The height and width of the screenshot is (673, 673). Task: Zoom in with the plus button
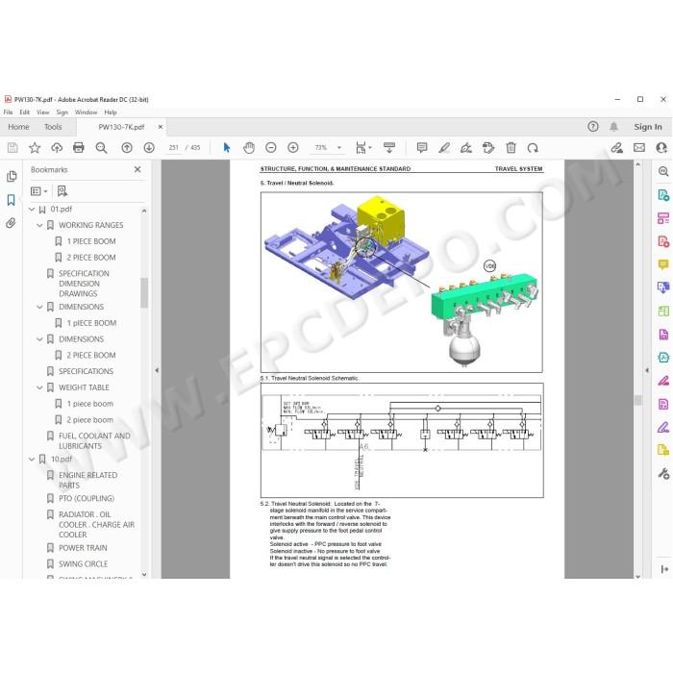(x=293, y=148)
